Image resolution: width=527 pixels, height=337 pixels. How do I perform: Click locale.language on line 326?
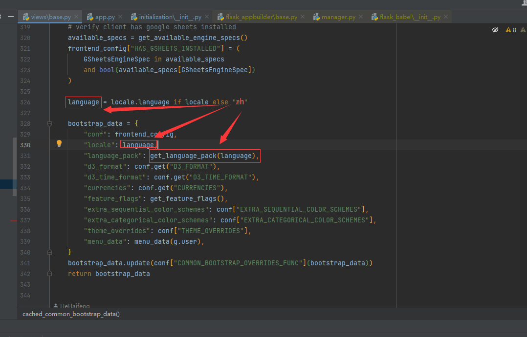pos(140,102)
